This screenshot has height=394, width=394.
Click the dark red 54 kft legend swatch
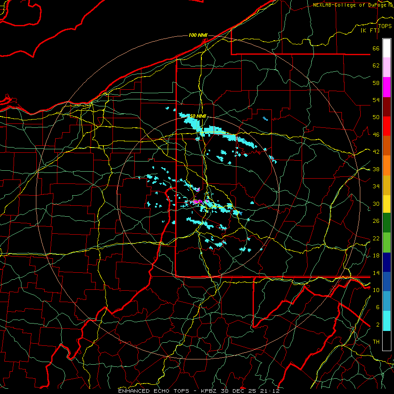(387, 107)
